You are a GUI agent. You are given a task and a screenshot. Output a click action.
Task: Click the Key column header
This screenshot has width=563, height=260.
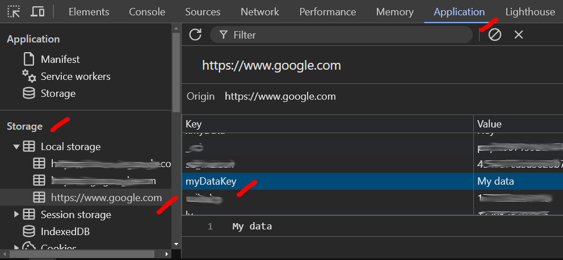pyautogui.click(x=327, y=124)
